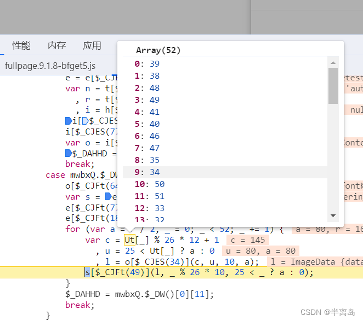Viewport: 363px width, 321px height.
Task: Click the highlighted Ut variable in code
Action: pos(129,240)
